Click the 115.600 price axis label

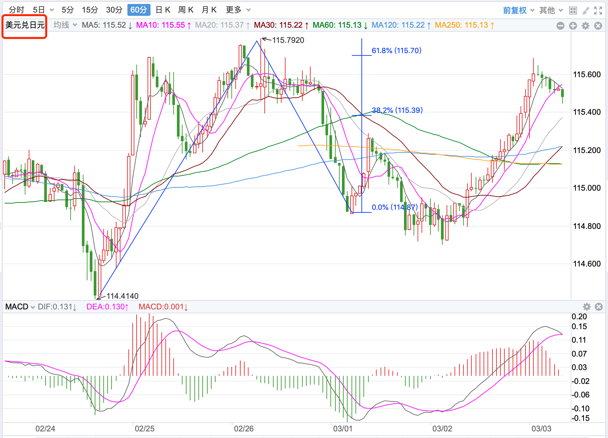587,75
